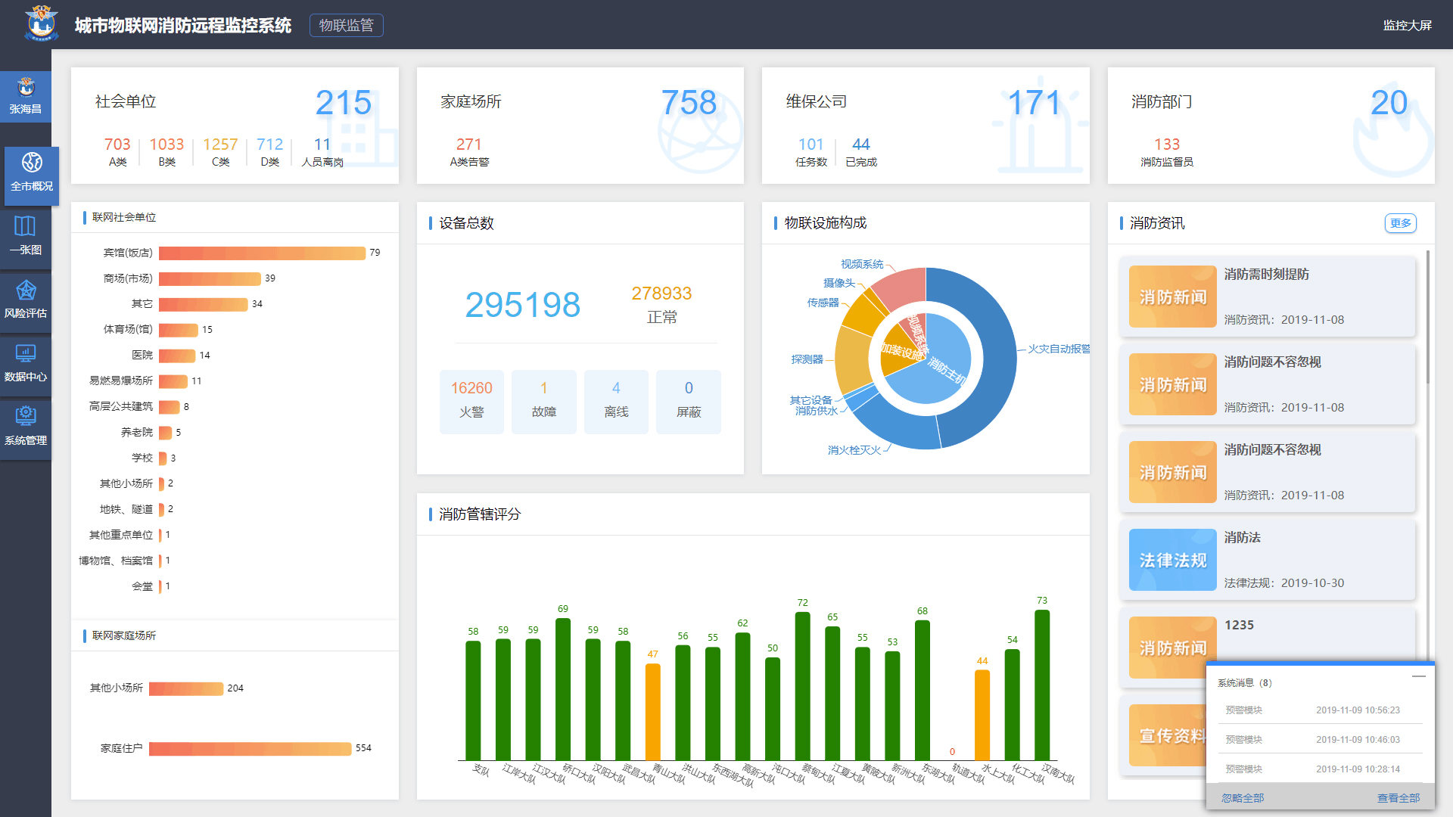Minimize the 系统消息 popup panel
The height and width of the screenshot is (817, 1453).
coord(1418,676)
